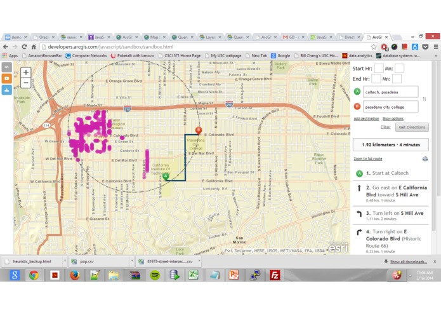Click the blue download sidebar icon

(x=7, y=90)
